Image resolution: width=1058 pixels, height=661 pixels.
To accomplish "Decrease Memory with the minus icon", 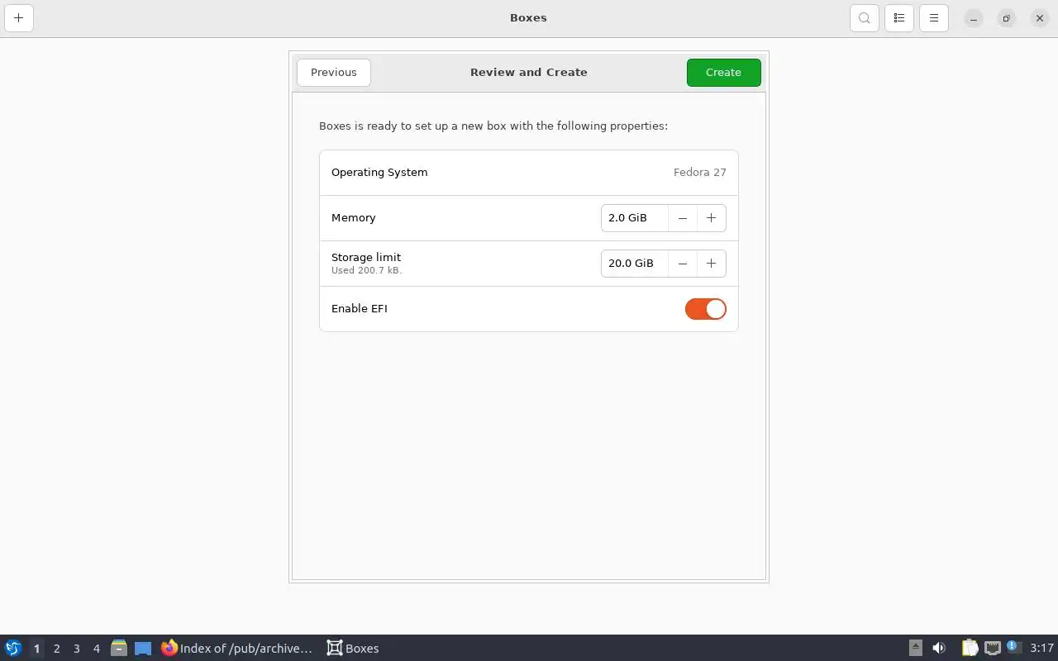I will 682,218.
